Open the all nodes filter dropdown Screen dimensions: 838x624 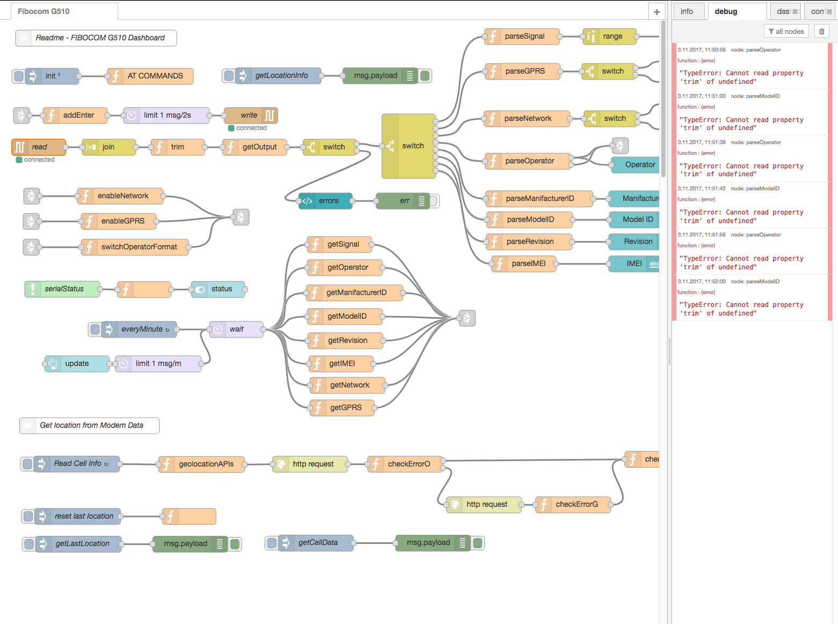click(x=786, y=31)
